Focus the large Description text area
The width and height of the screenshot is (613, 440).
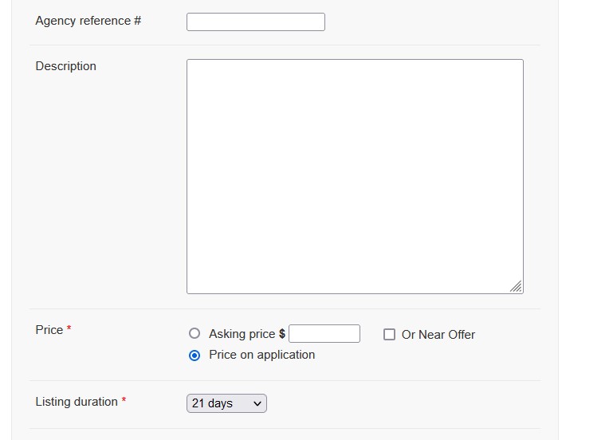355,176
